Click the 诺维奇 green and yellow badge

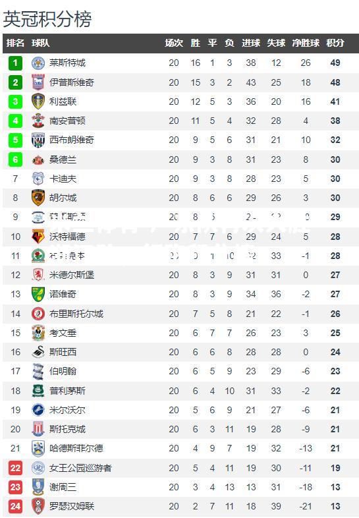click(38, 294)
